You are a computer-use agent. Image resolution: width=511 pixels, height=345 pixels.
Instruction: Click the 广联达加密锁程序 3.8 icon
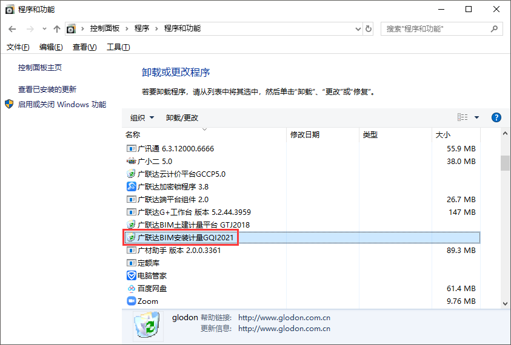coord(131,186)
